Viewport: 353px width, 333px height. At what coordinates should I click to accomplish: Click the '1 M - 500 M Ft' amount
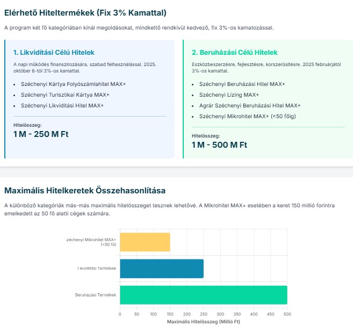coord(219,145)
